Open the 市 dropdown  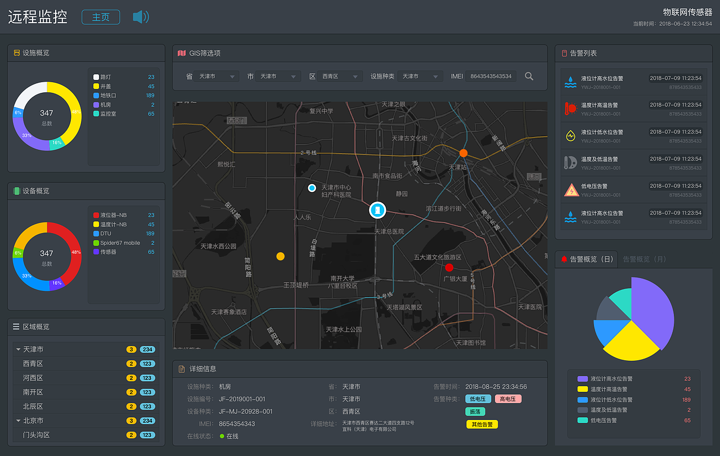coord(278,76)
